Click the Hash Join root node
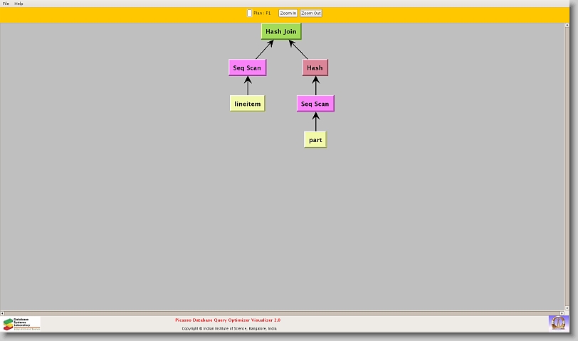Screen dimensions: 578x341 click(280, 31)
